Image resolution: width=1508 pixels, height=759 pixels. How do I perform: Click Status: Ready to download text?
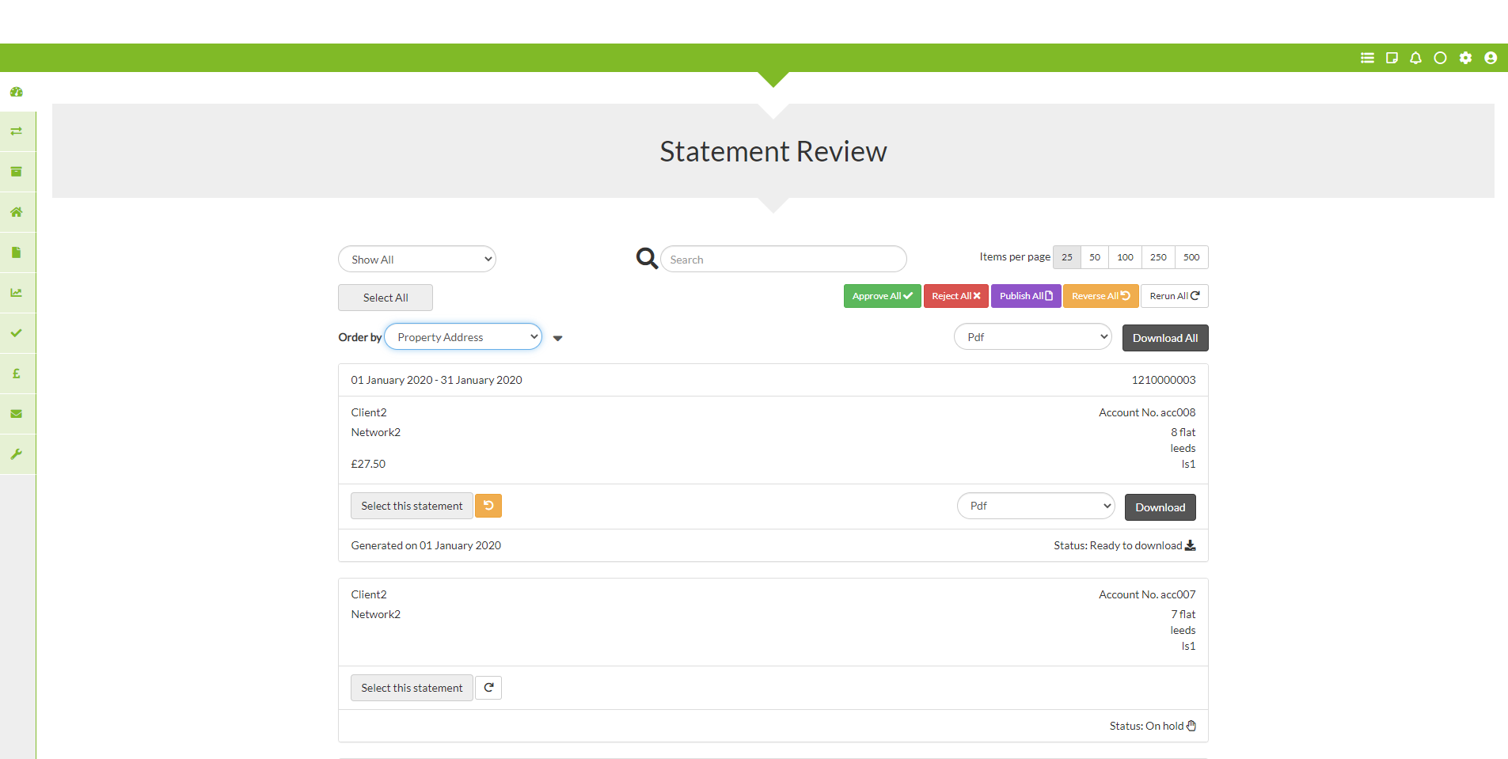1118,545
